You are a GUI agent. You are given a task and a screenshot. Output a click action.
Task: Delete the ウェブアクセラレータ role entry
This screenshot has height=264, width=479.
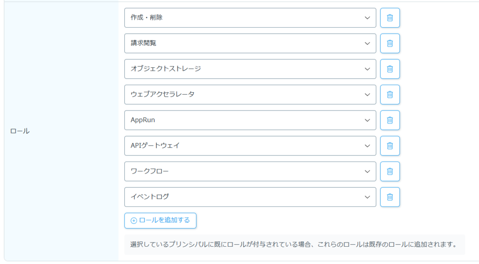(390, 95)
